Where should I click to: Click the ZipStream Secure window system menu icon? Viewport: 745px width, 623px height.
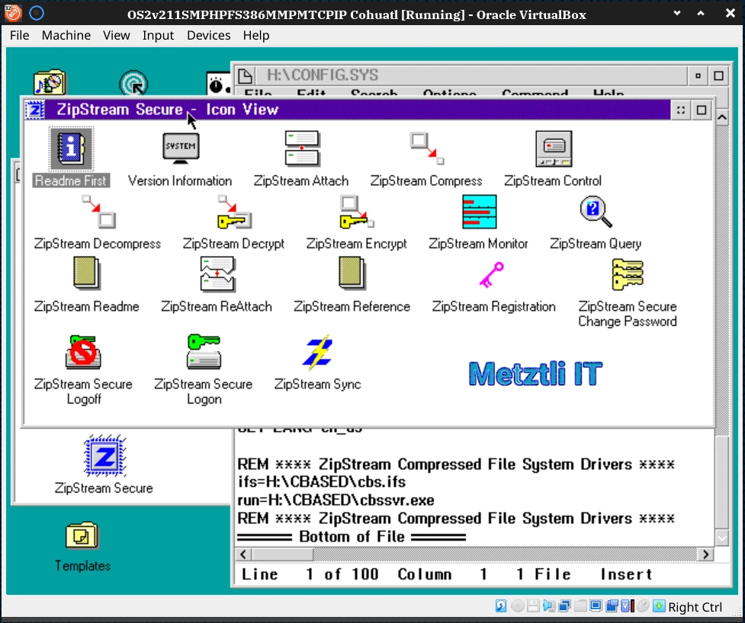[35, 110]
